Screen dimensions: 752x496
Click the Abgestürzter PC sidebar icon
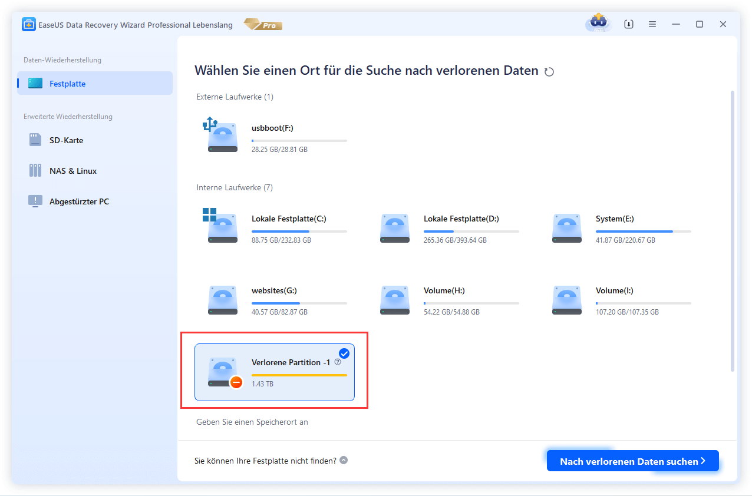(35, 201)
